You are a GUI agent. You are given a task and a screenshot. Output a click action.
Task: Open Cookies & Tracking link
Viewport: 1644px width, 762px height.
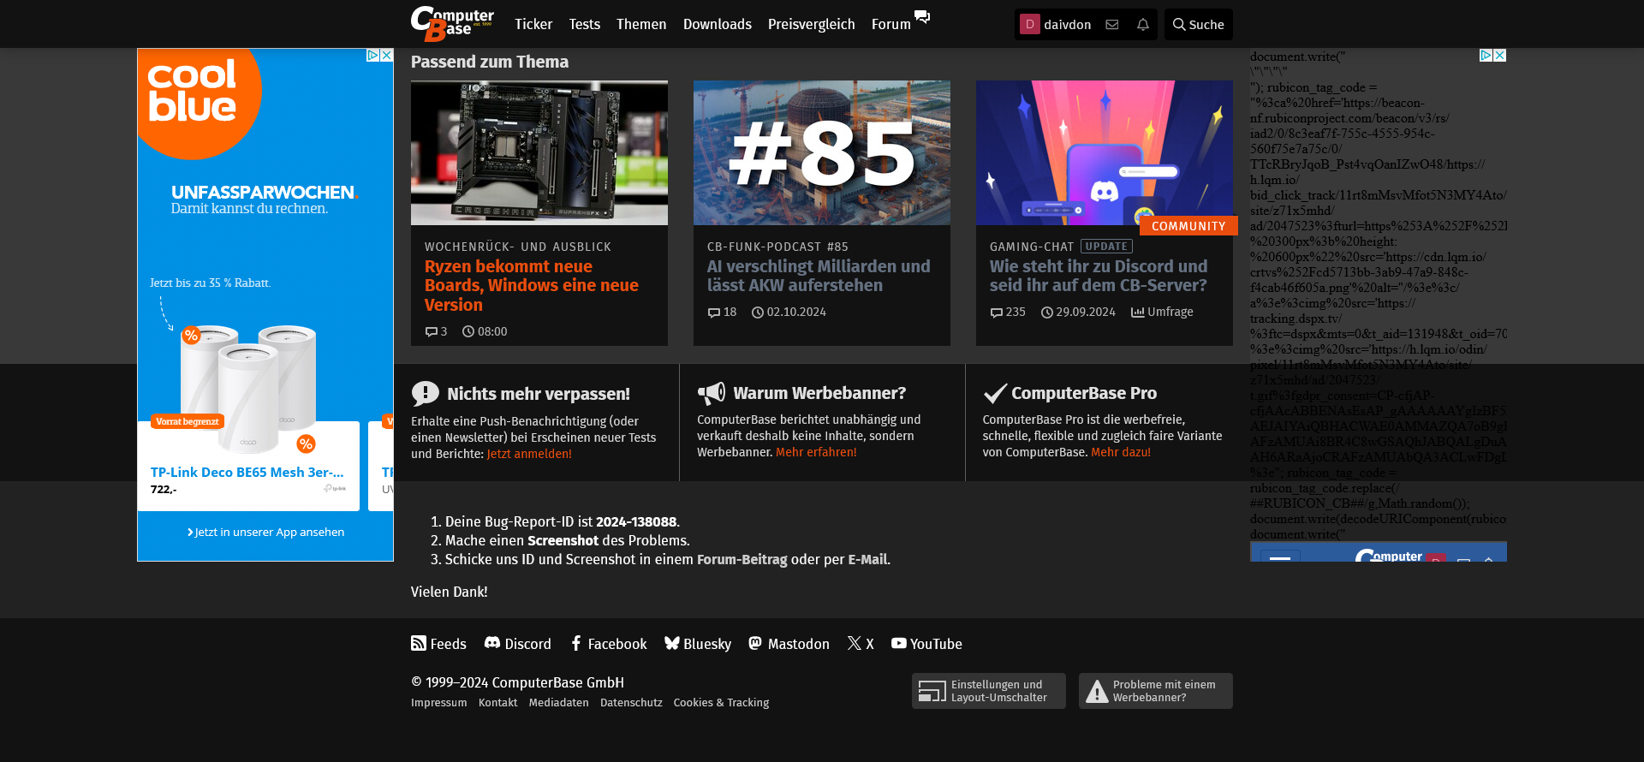721,703
